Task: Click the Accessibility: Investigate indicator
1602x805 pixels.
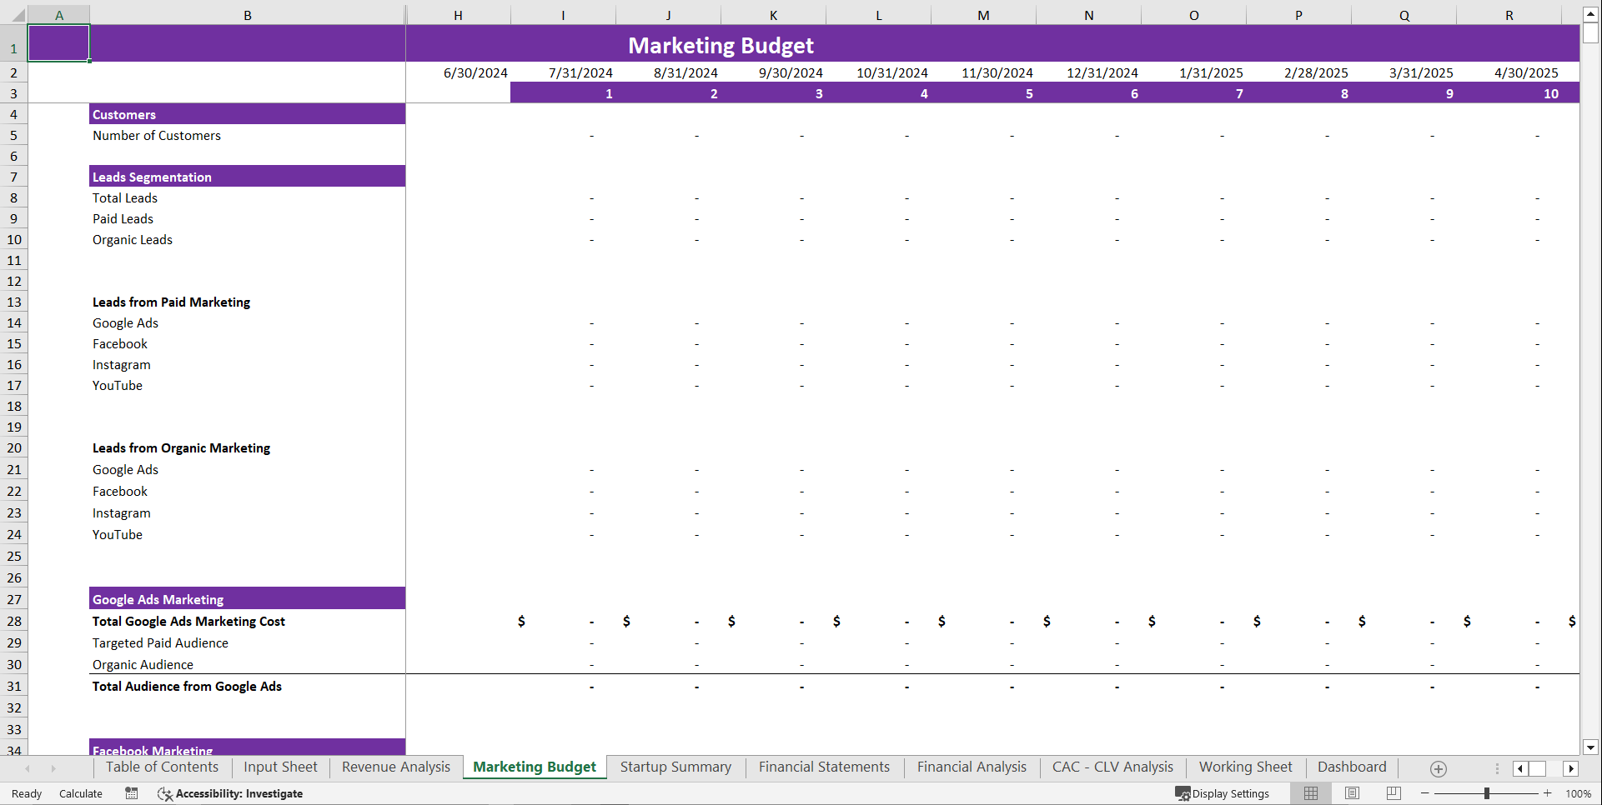Action: tap(230, 793)
